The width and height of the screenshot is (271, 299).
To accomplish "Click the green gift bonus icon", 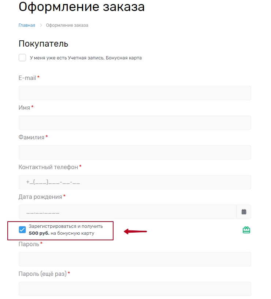I will pos(246,230).
